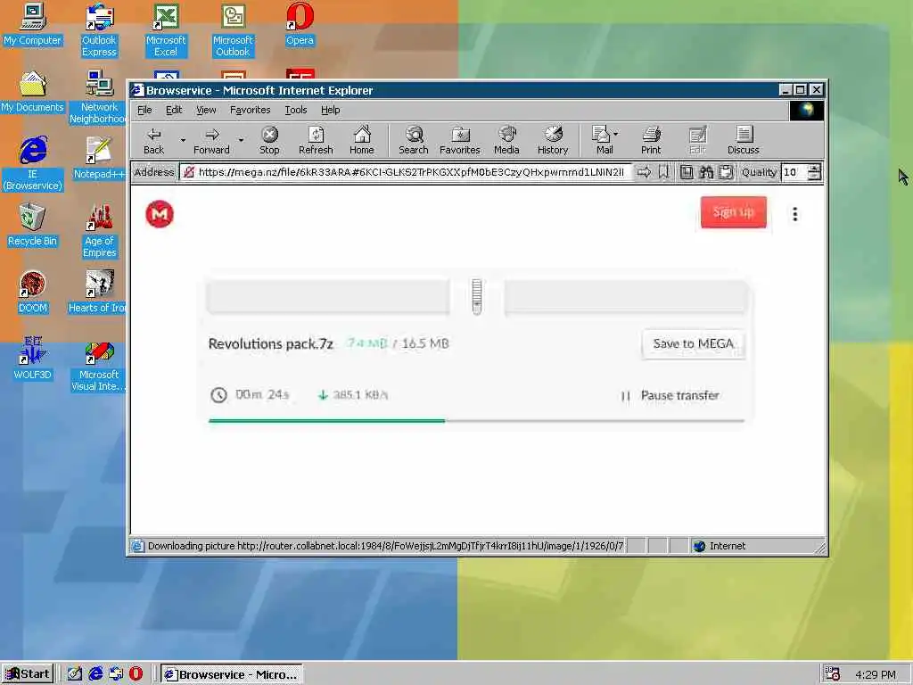Click the Start button
This screenshot has height=685, width=913.
click(28, 674)
